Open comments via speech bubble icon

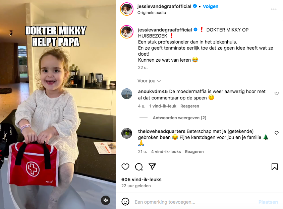[139, 167]
